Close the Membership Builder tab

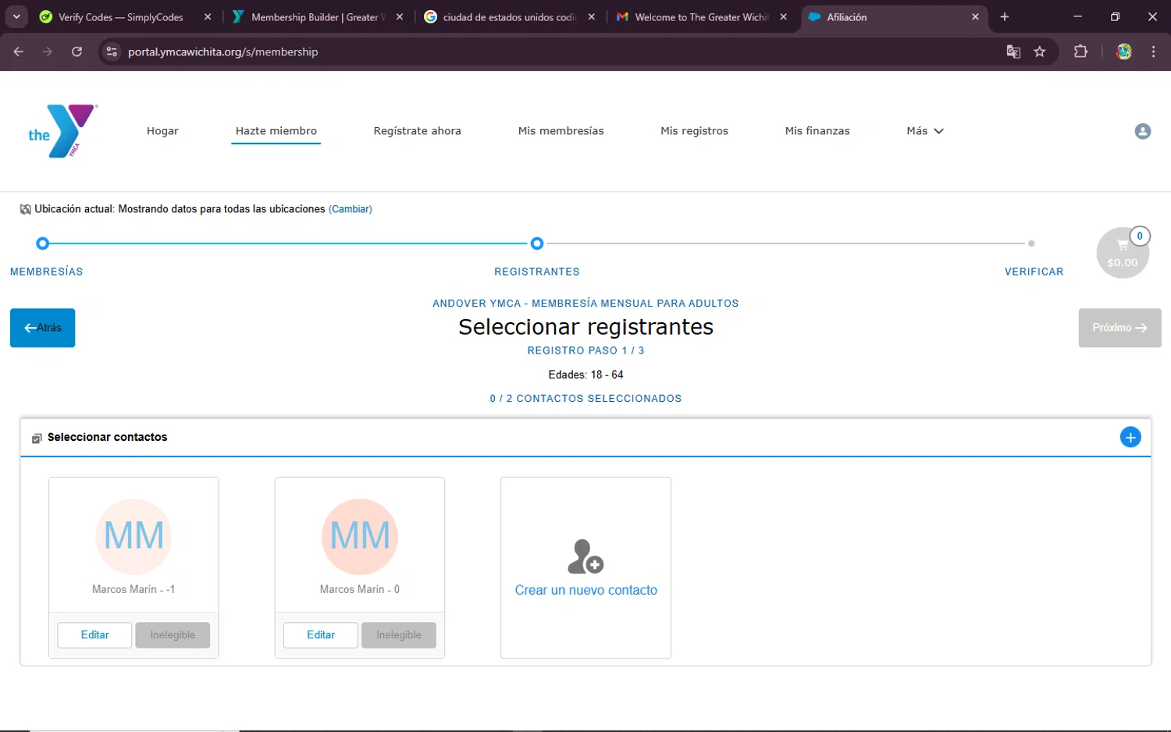point(400,16)
